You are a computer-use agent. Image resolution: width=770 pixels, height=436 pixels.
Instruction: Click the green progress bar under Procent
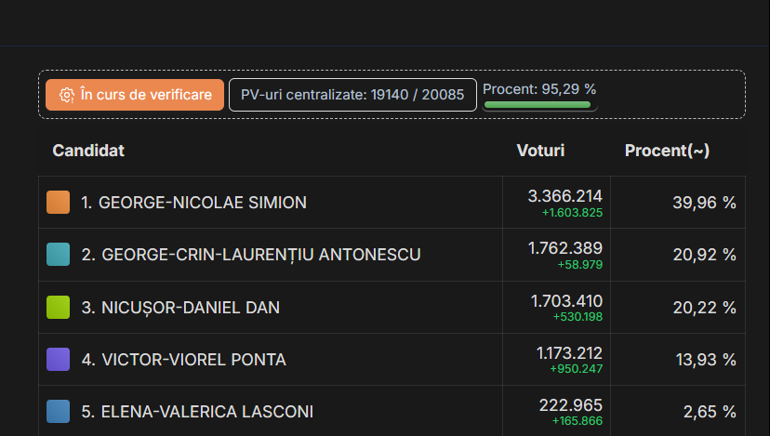(x=538, y=105)
